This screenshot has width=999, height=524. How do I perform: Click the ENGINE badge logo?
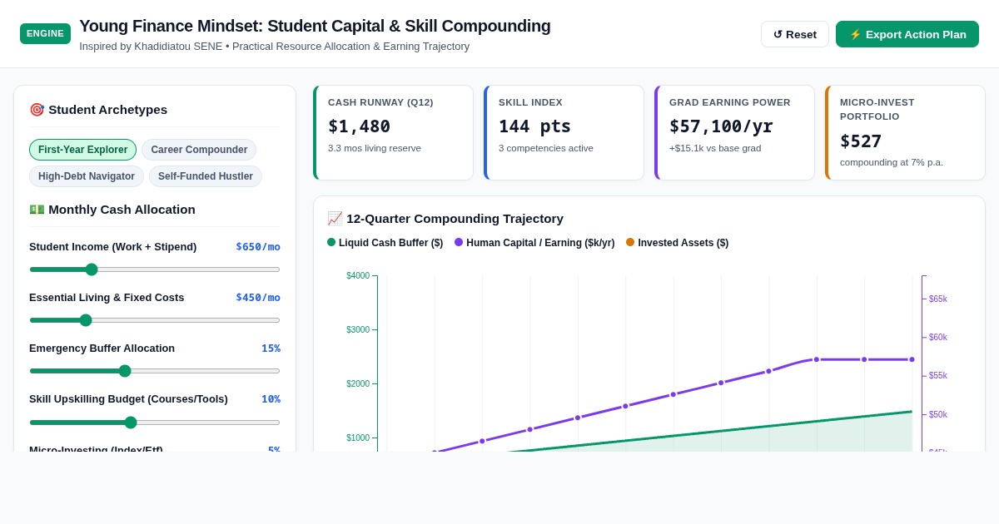click(x=45, y=33)
